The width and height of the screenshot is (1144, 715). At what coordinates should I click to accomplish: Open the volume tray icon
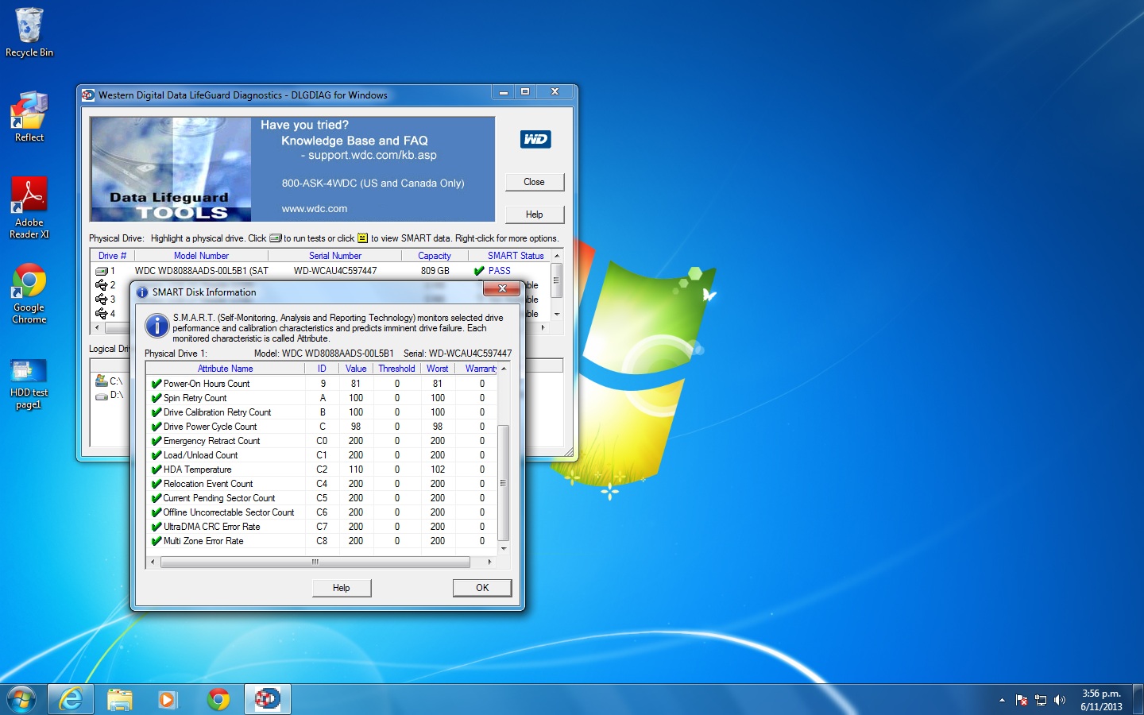click(1060, 700)
